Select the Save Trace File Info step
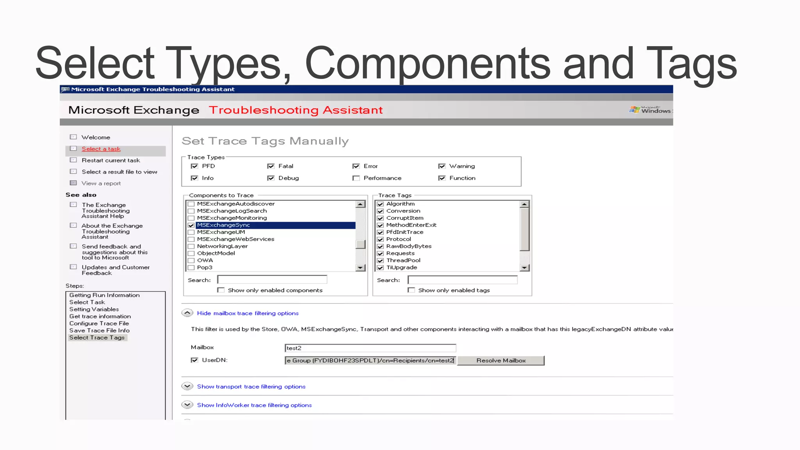The image size is (800, 450). point(99,330)
